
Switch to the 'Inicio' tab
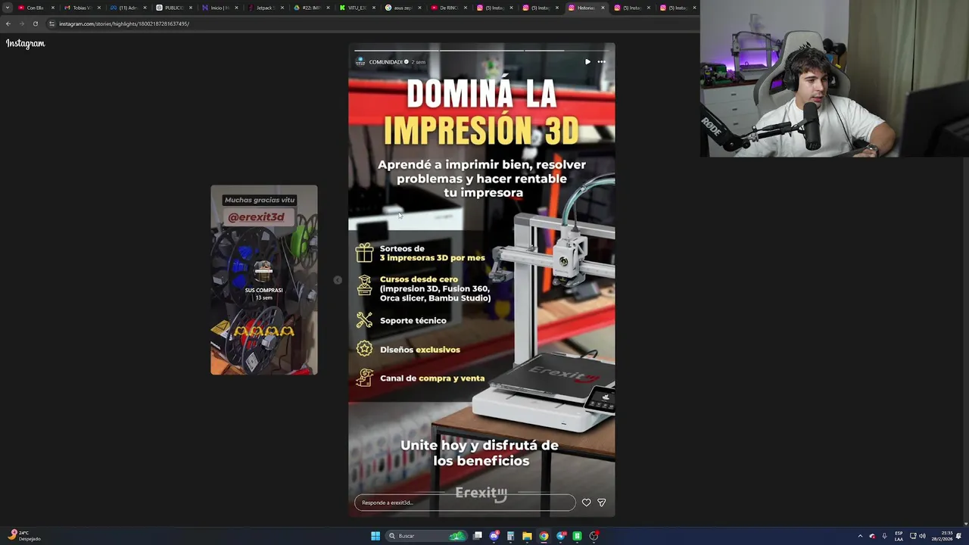pyautogui.click(x=218, y=8)
